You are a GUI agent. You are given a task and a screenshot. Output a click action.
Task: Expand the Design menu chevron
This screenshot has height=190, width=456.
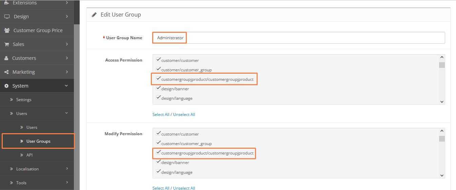pos(67,17)
